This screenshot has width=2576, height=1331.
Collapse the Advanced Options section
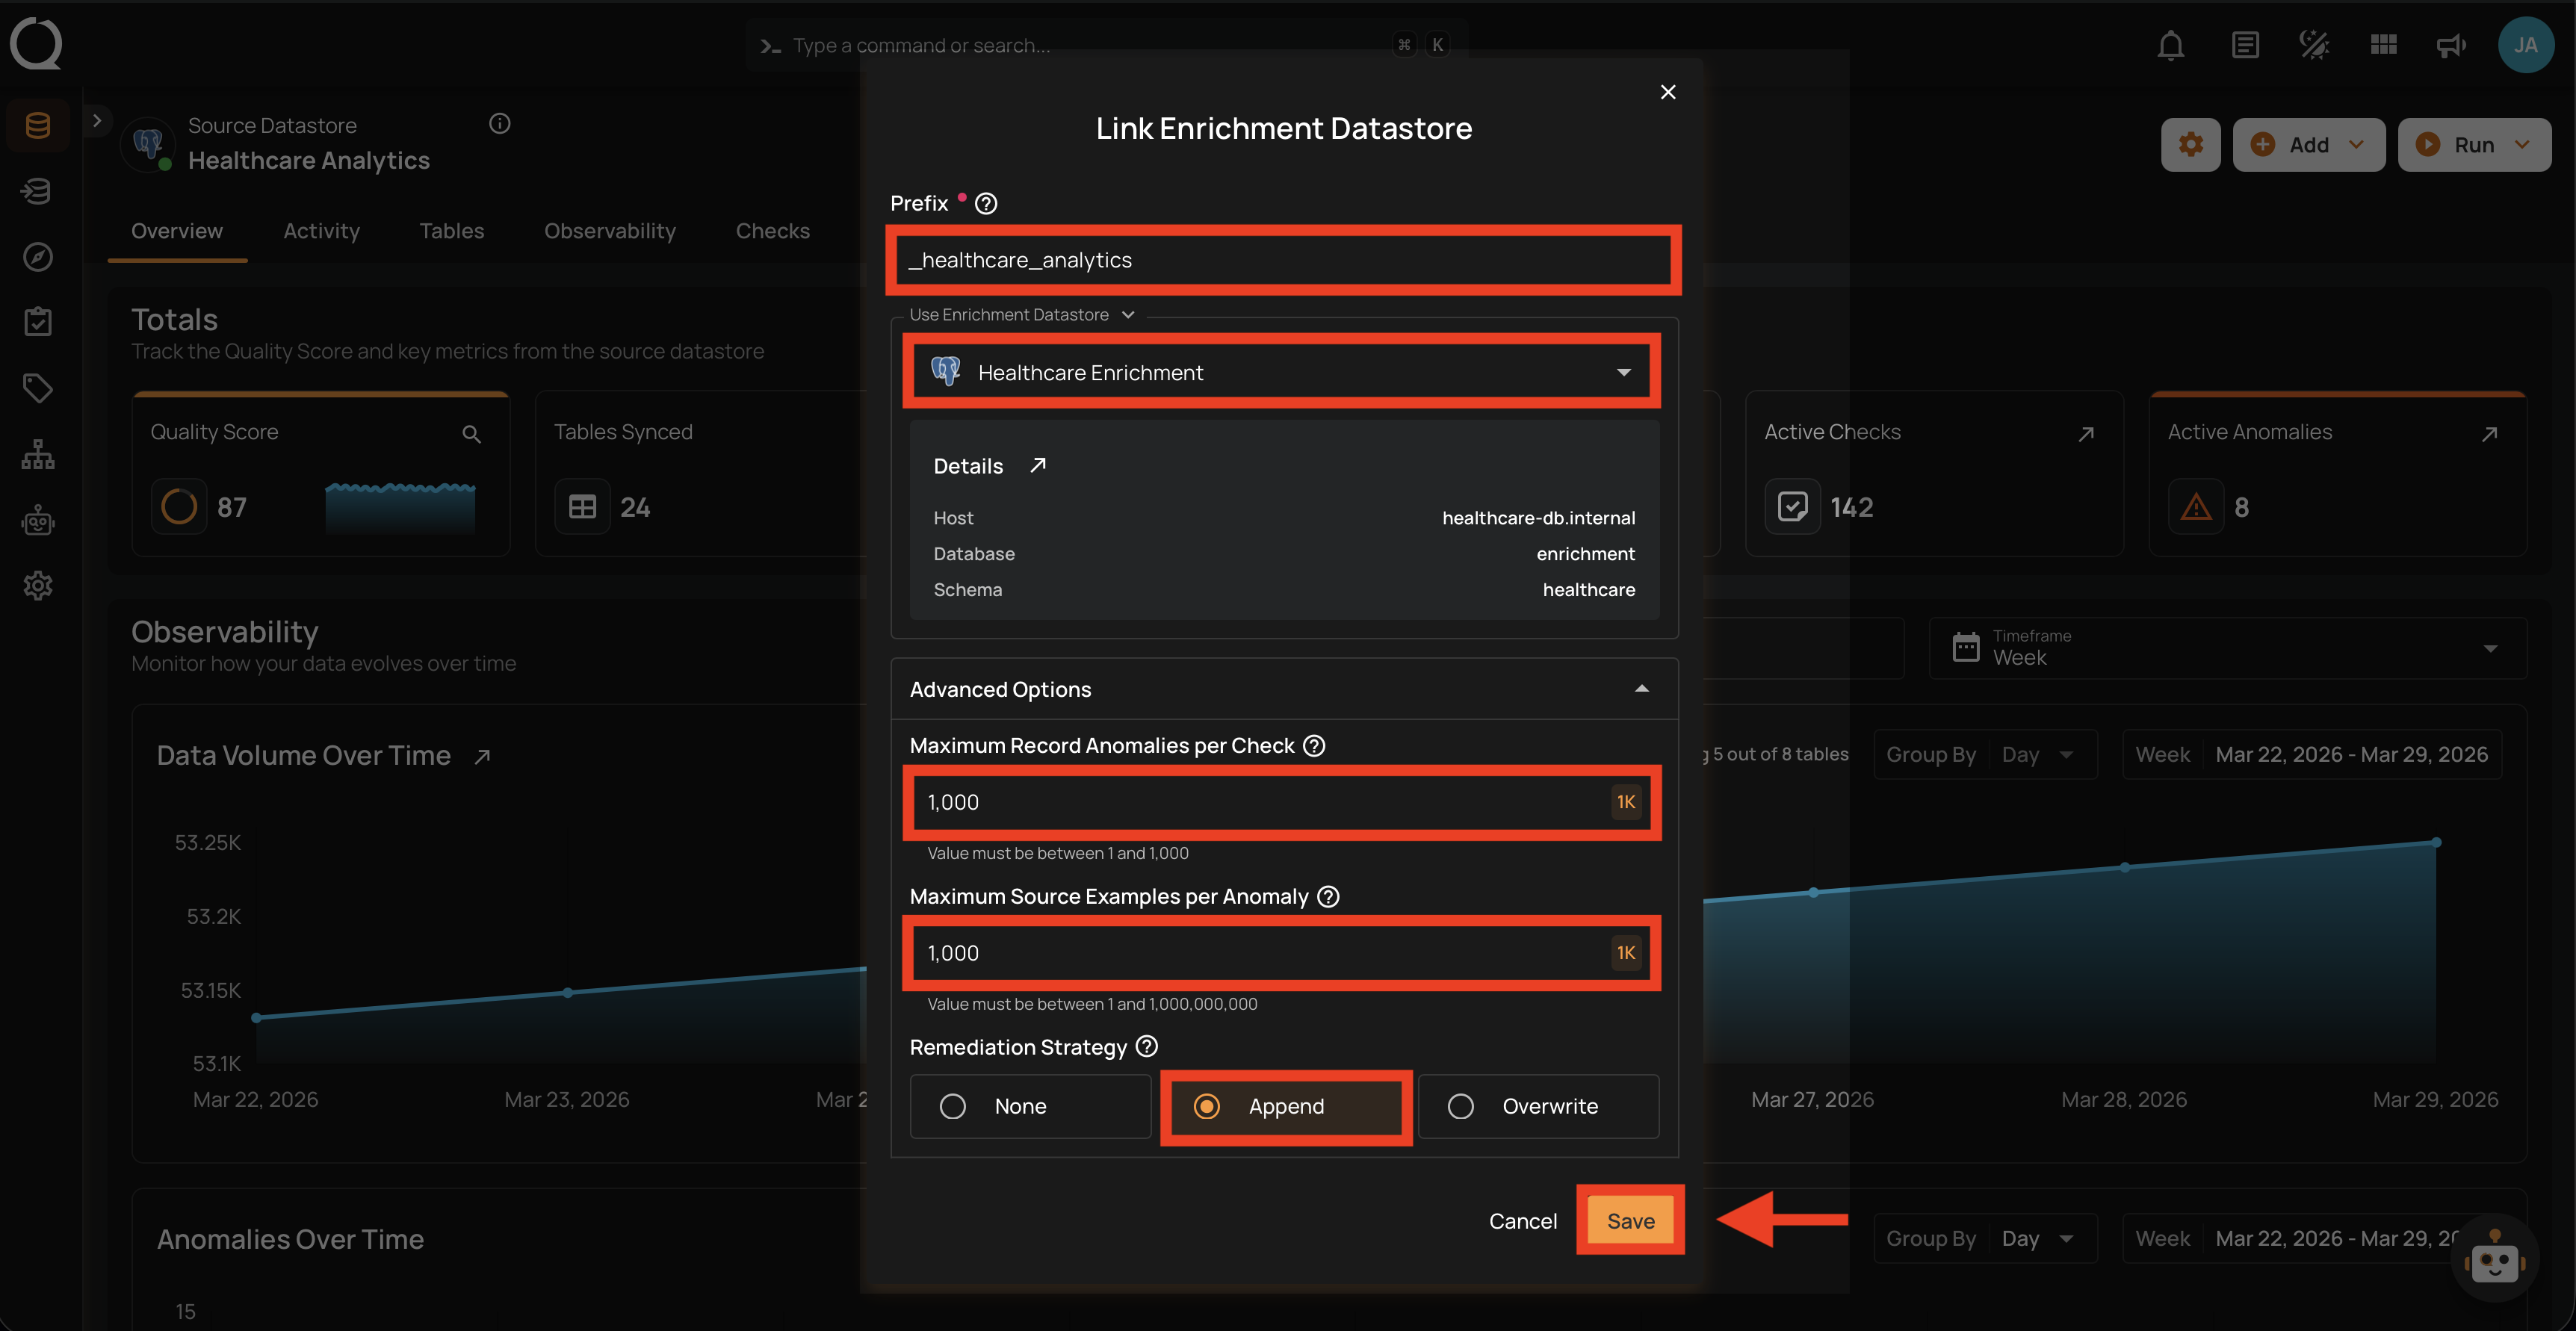1641,688
